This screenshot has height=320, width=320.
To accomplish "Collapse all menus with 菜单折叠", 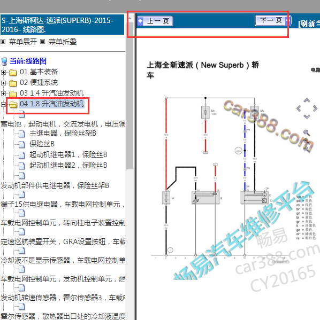I will [63, 42].
